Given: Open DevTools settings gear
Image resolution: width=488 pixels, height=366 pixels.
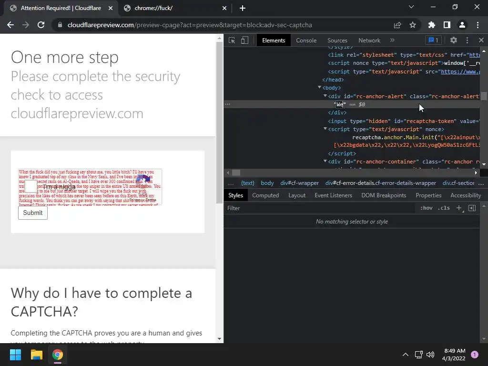Looking at the screenshot, I should [x=454, y=40].
